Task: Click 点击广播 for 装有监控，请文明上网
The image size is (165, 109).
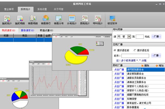Action: point(119,103)
